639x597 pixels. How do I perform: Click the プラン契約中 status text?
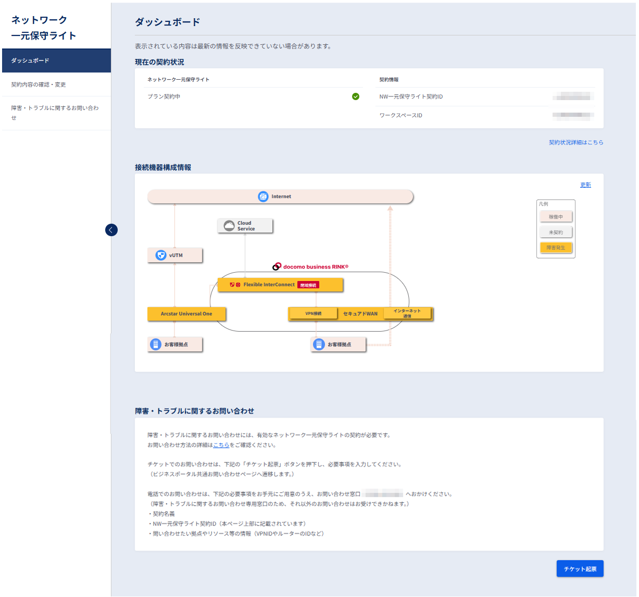164,96
